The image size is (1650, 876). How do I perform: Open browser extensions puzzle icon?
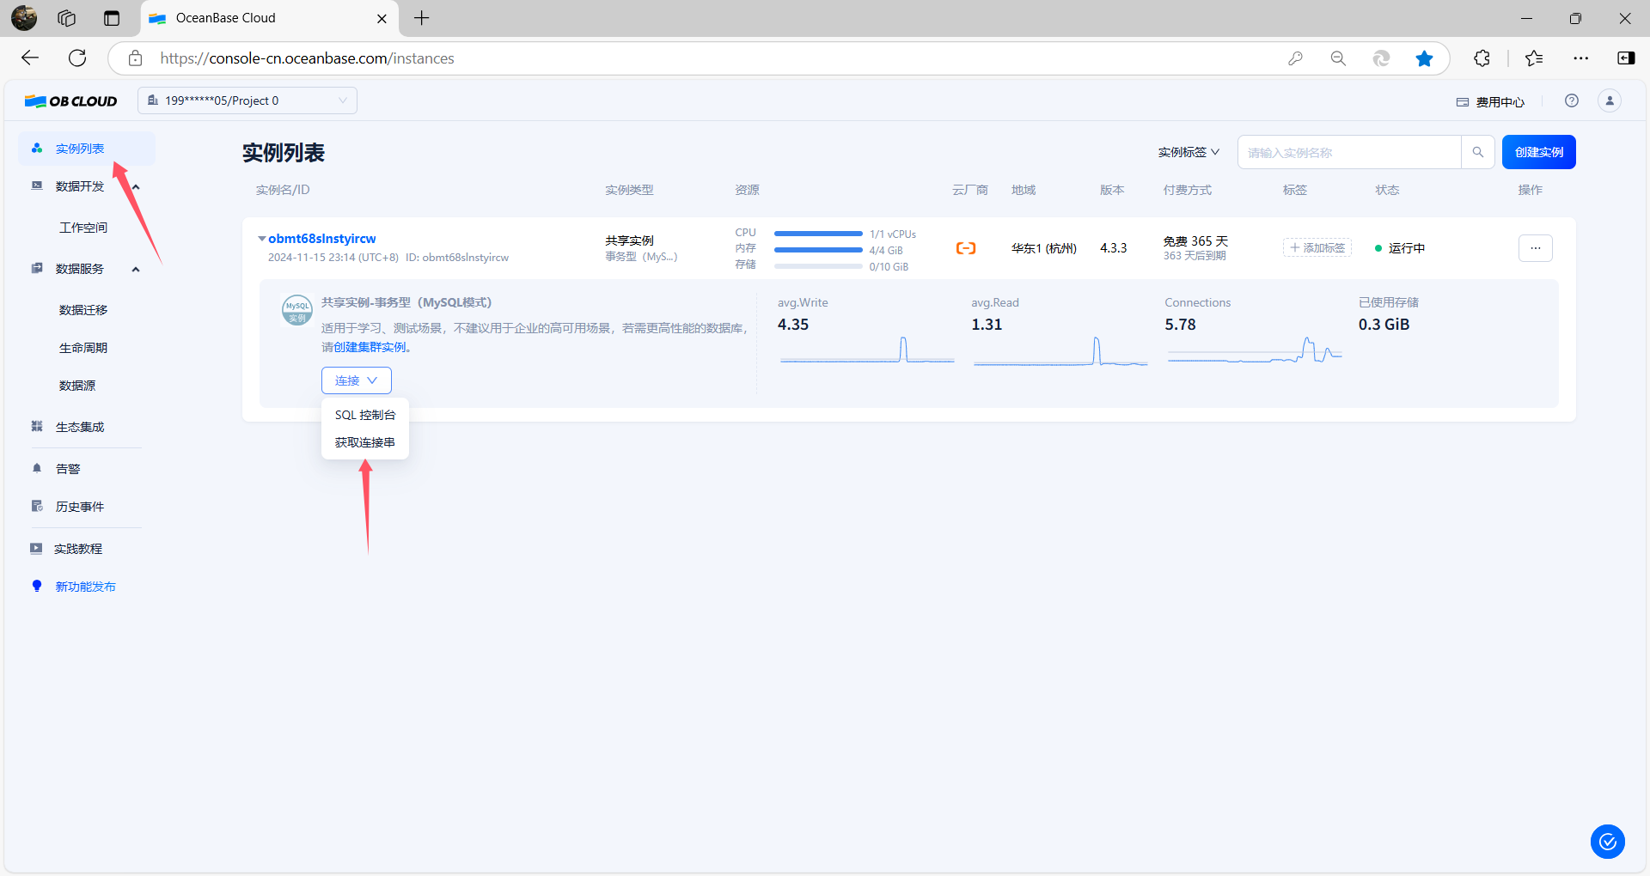[x=1482, y=58]
